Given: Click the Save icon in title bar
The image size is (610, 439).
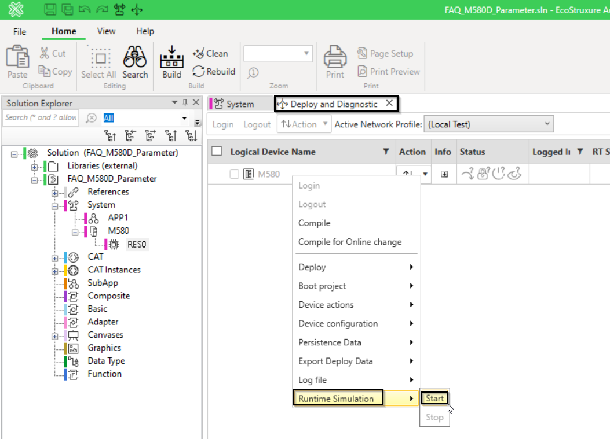Looking at the screenshot, I should [x=50, y=9].
